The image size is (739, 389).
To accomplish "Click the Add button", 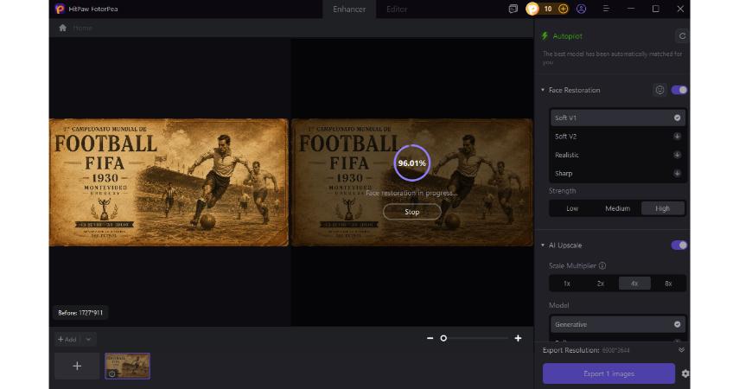I will point(67,339).
